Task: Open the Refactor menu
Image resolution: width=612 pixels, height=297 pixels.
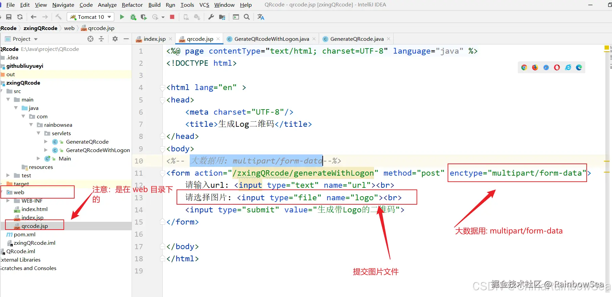Action: (132, 5)
